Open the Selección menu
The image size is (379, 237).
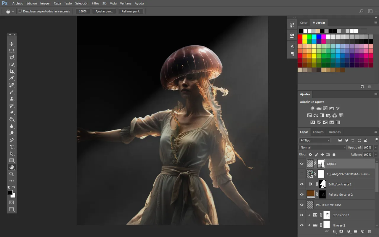click(x=82, y=4)
